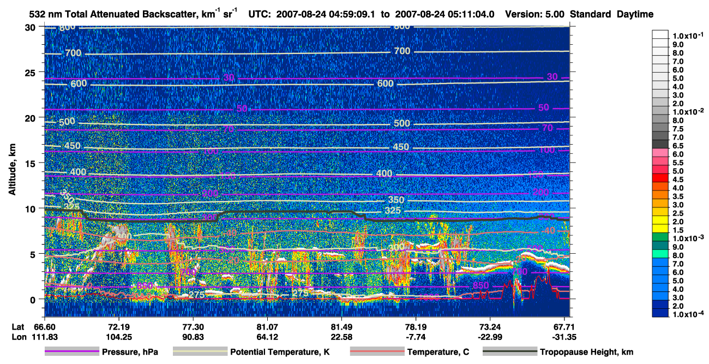
Task: Click longitude value '104.25'
Action: coord(118,336)
